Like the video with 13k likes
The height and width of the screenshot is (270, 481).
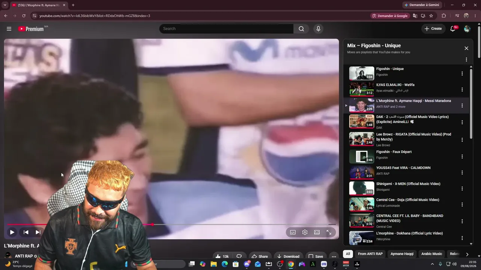[223, 256]
